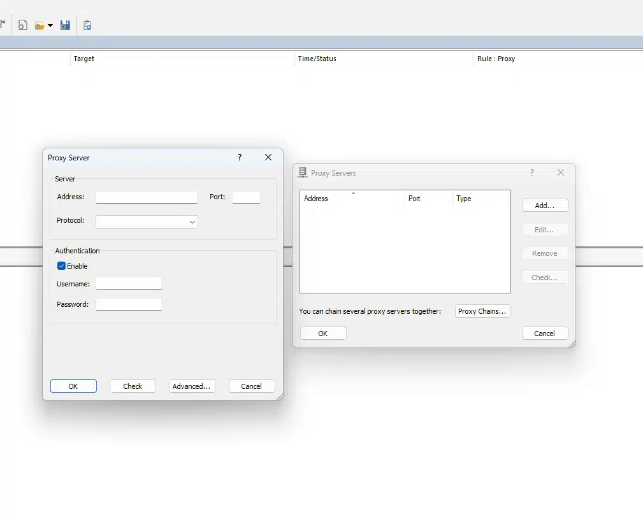The height and width of the screenshot is (513, 643).
Task: Click Add button in Proxy Servers
Action: (544, 206)
